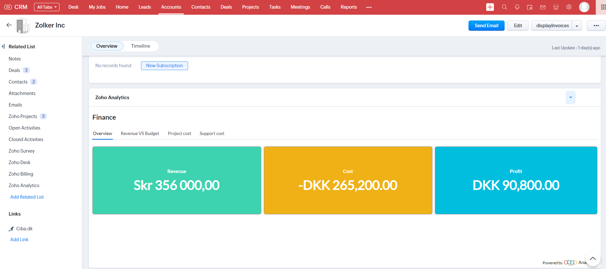This screenshot has height=269, width=606.
Task: Click the displayInvoices button
Action: point(552,26)
